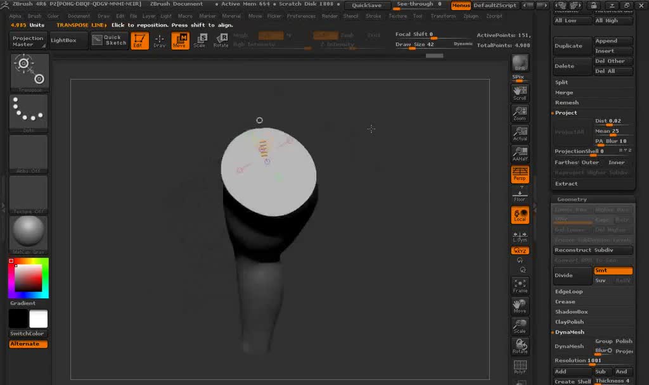Click QuickSave button
649x385 pixels.
click(367, 5)
